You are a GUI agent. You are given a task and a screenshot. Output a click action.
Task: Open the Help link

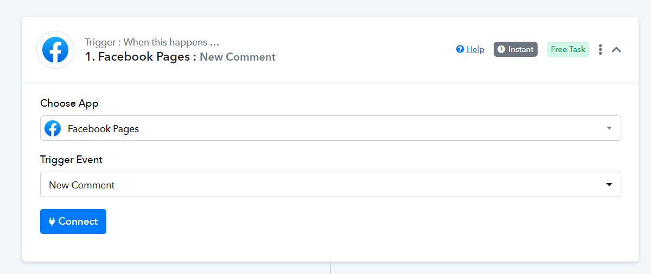tap(475, 49)
